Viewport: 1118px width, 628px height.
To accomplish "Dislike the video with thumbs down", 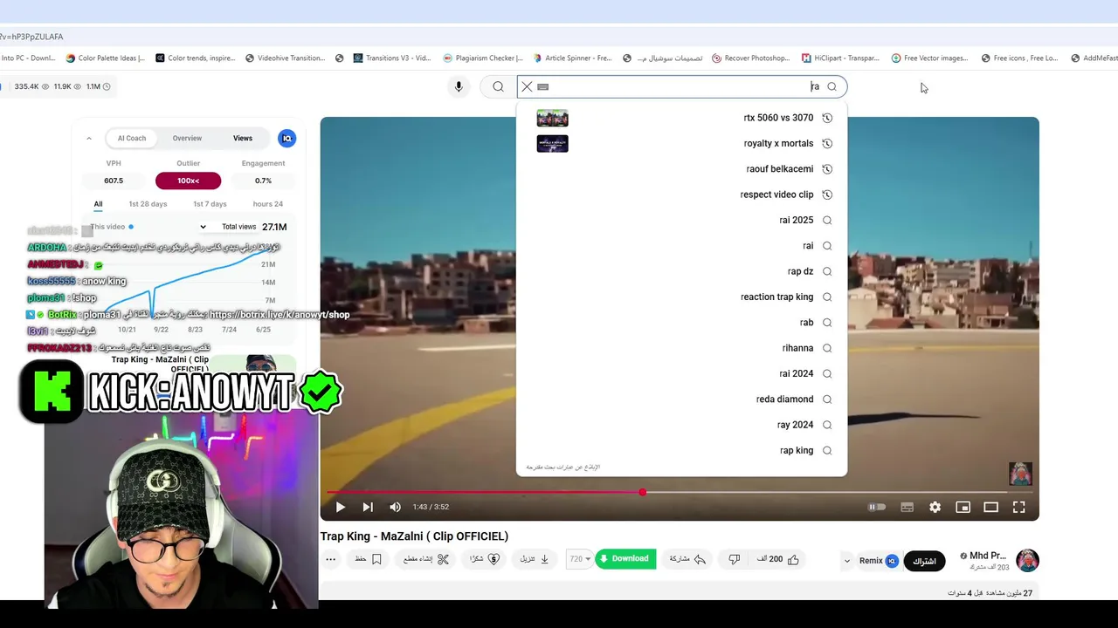I will (x=735, y=559).
